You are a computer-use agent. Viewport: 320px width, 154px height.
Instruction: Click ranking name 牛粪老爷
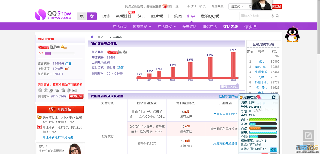coord(261,72)
